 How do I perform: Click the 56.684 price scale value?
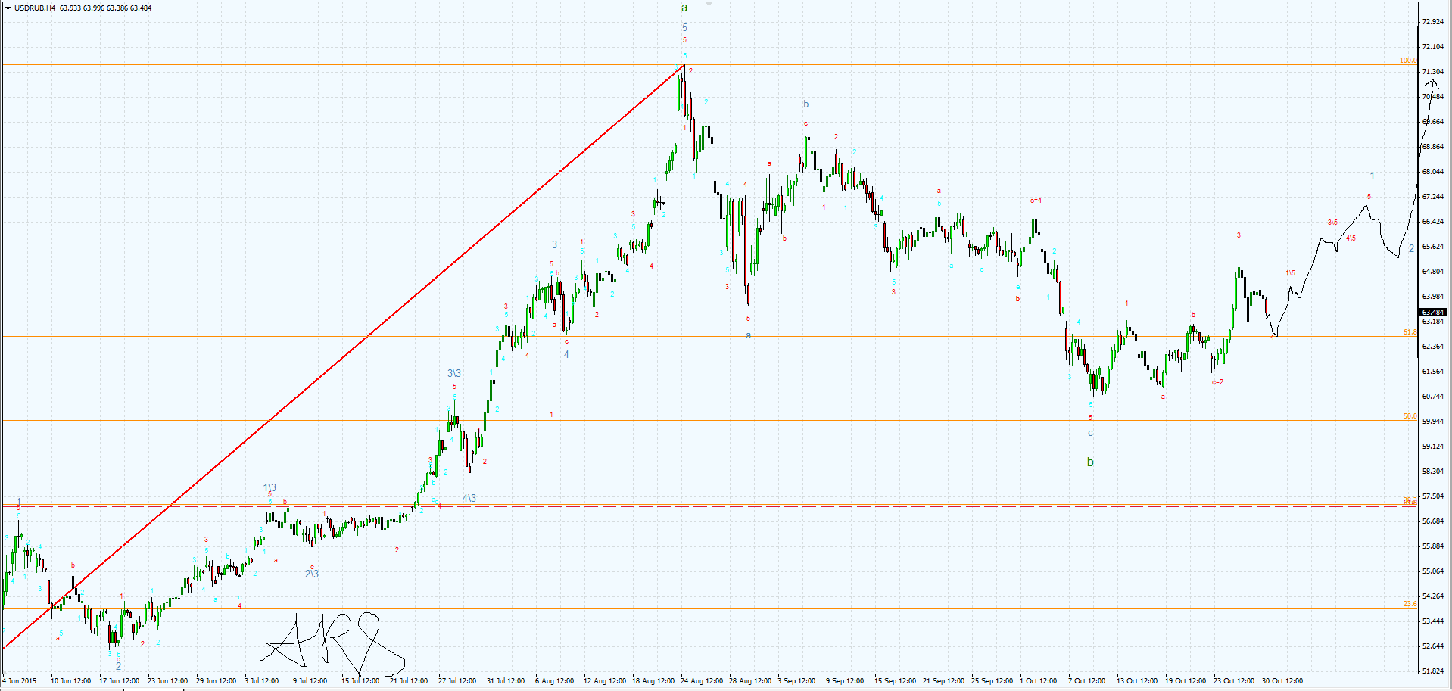pos(1432,521)
